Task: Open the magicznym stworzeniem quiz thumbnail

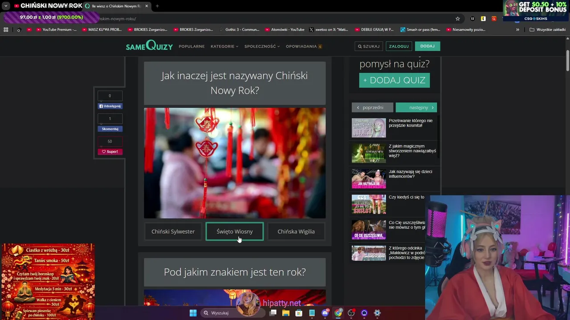Action: pos(369,153)
